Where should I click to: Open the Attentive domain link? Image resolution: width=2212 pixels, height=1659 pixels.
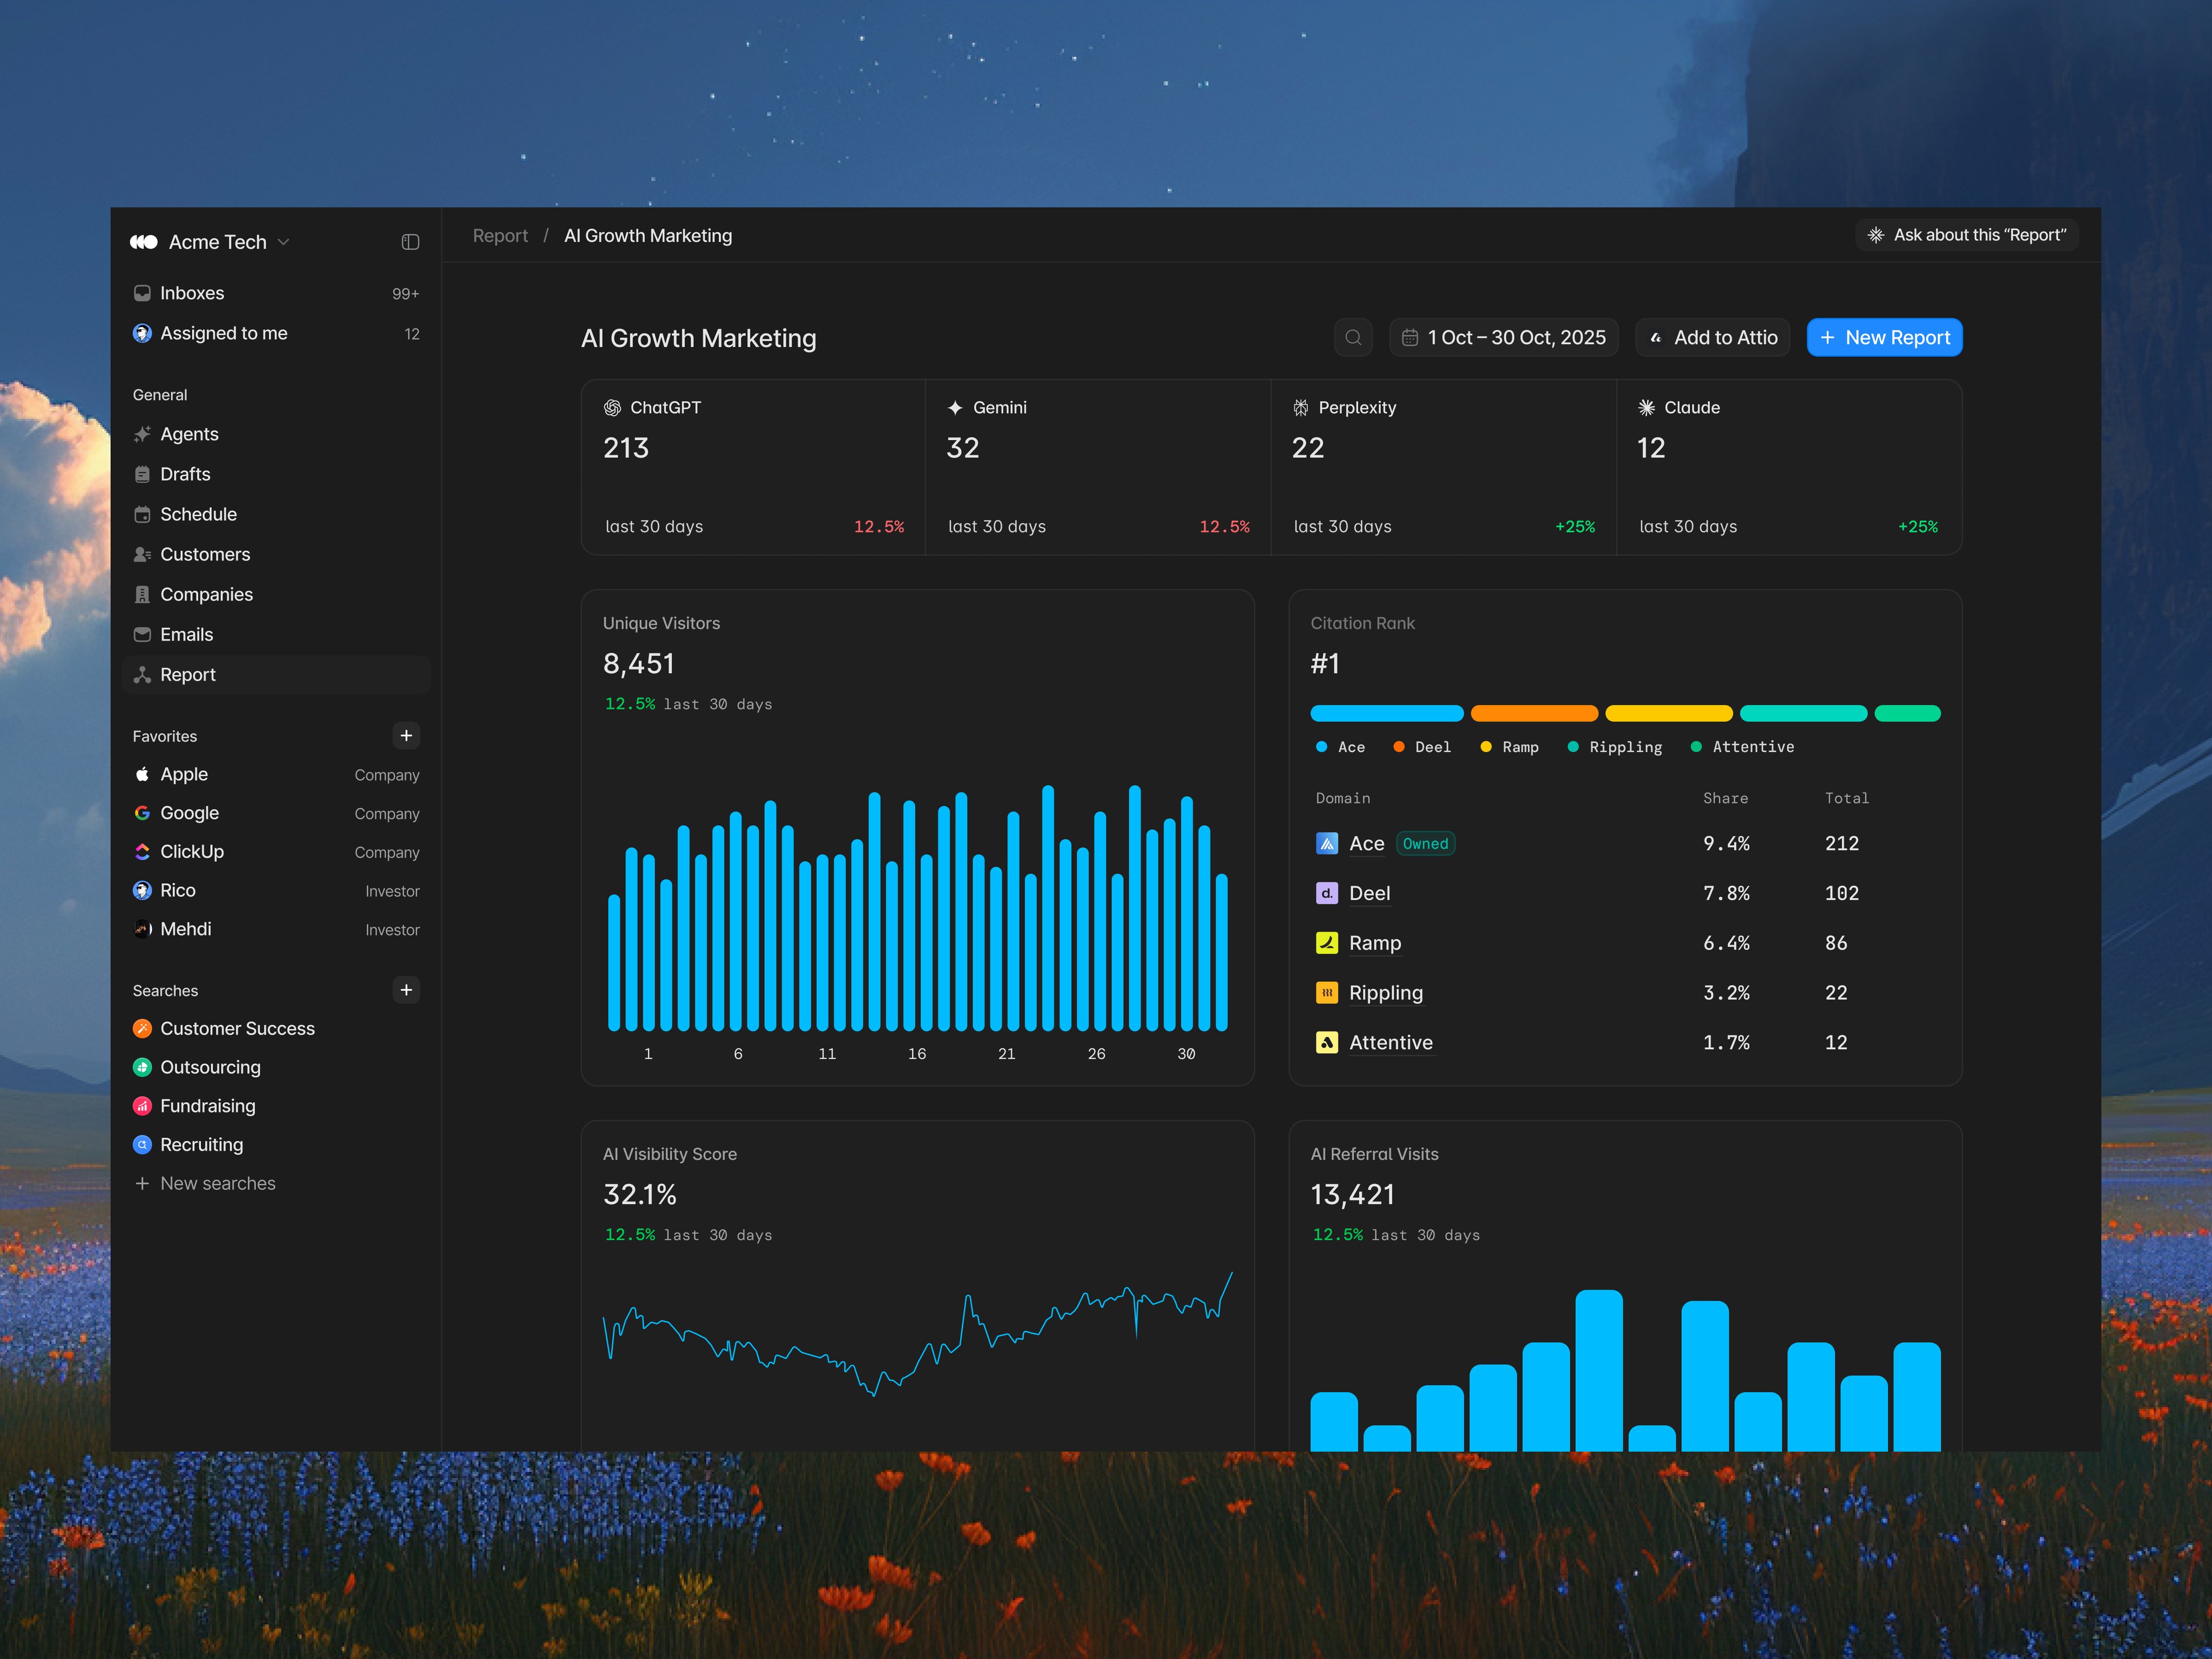1391,1043
